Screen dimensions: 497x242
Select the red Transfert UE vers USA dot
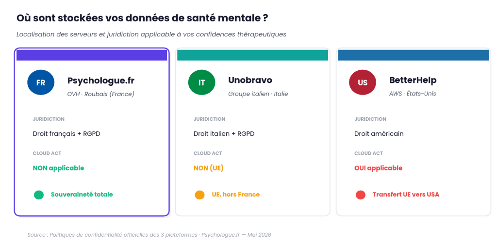point(361,195)
